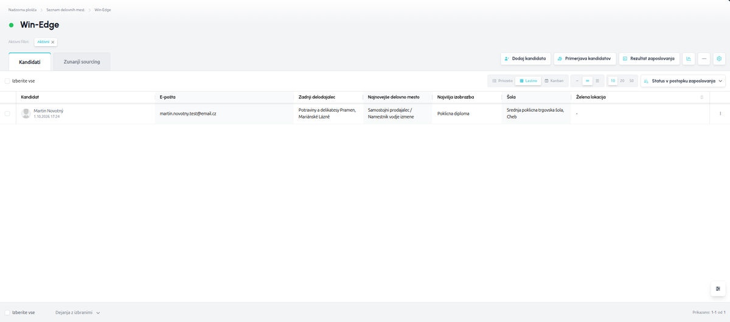The width and height of the screenshot is (730, 322).
Task: Open the floating filter sliders button
Action: coord(718,289)
